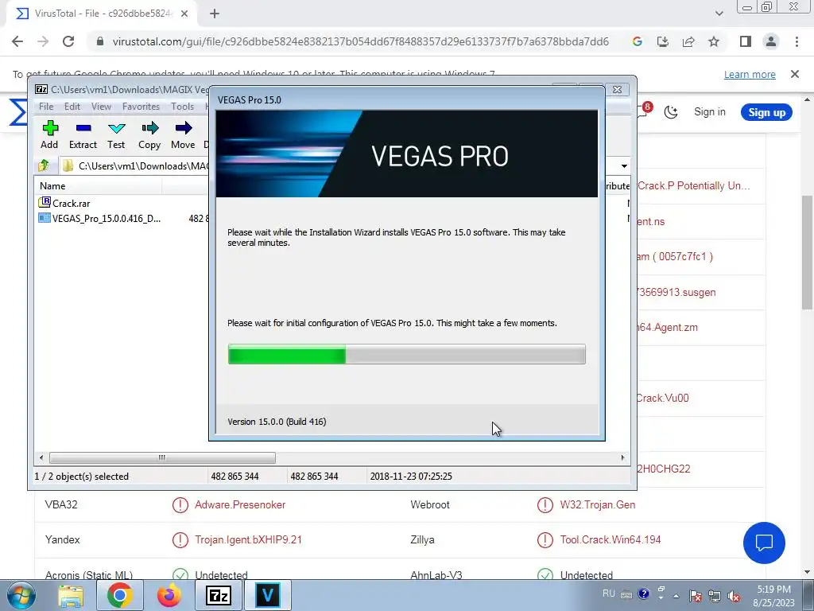Image resolution: width=814 pixels, height=611 pixels.
Task: Click the Add button in 7-Zip toolbar
Action: [x=50, y=134]
